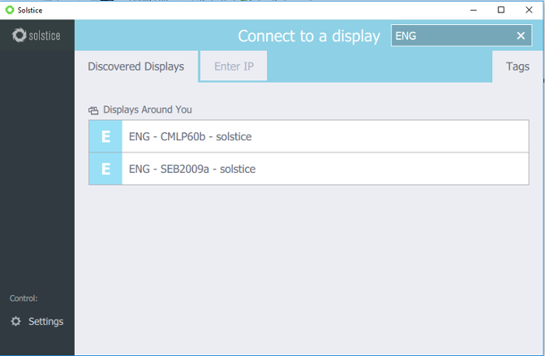
Task: Open the Tags tab
Action: tap(518, 66)
